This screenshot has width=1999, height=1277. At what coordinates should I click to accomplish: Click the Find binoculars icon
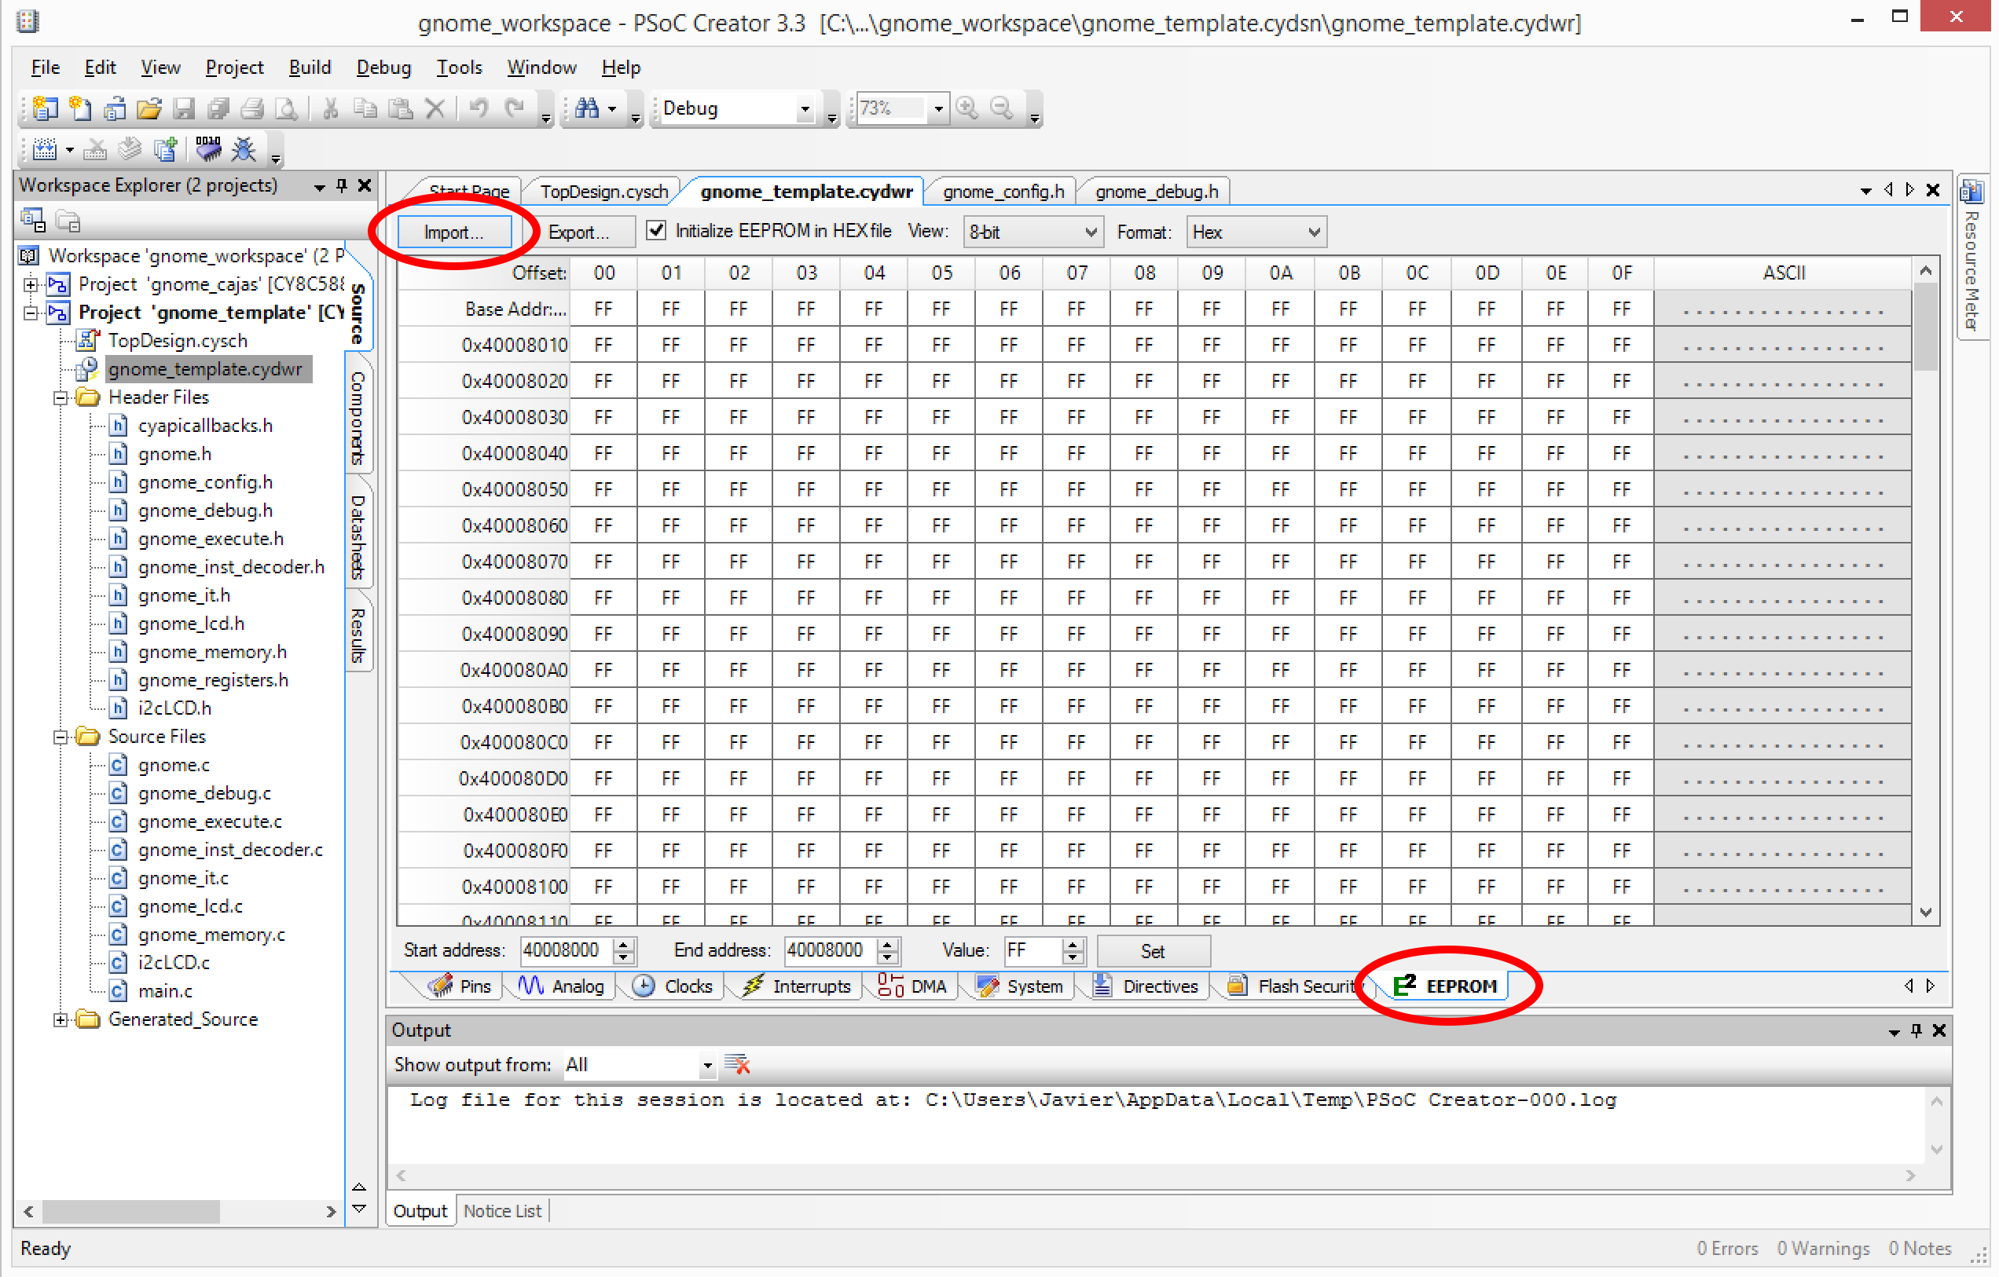(x=587, y=108)
